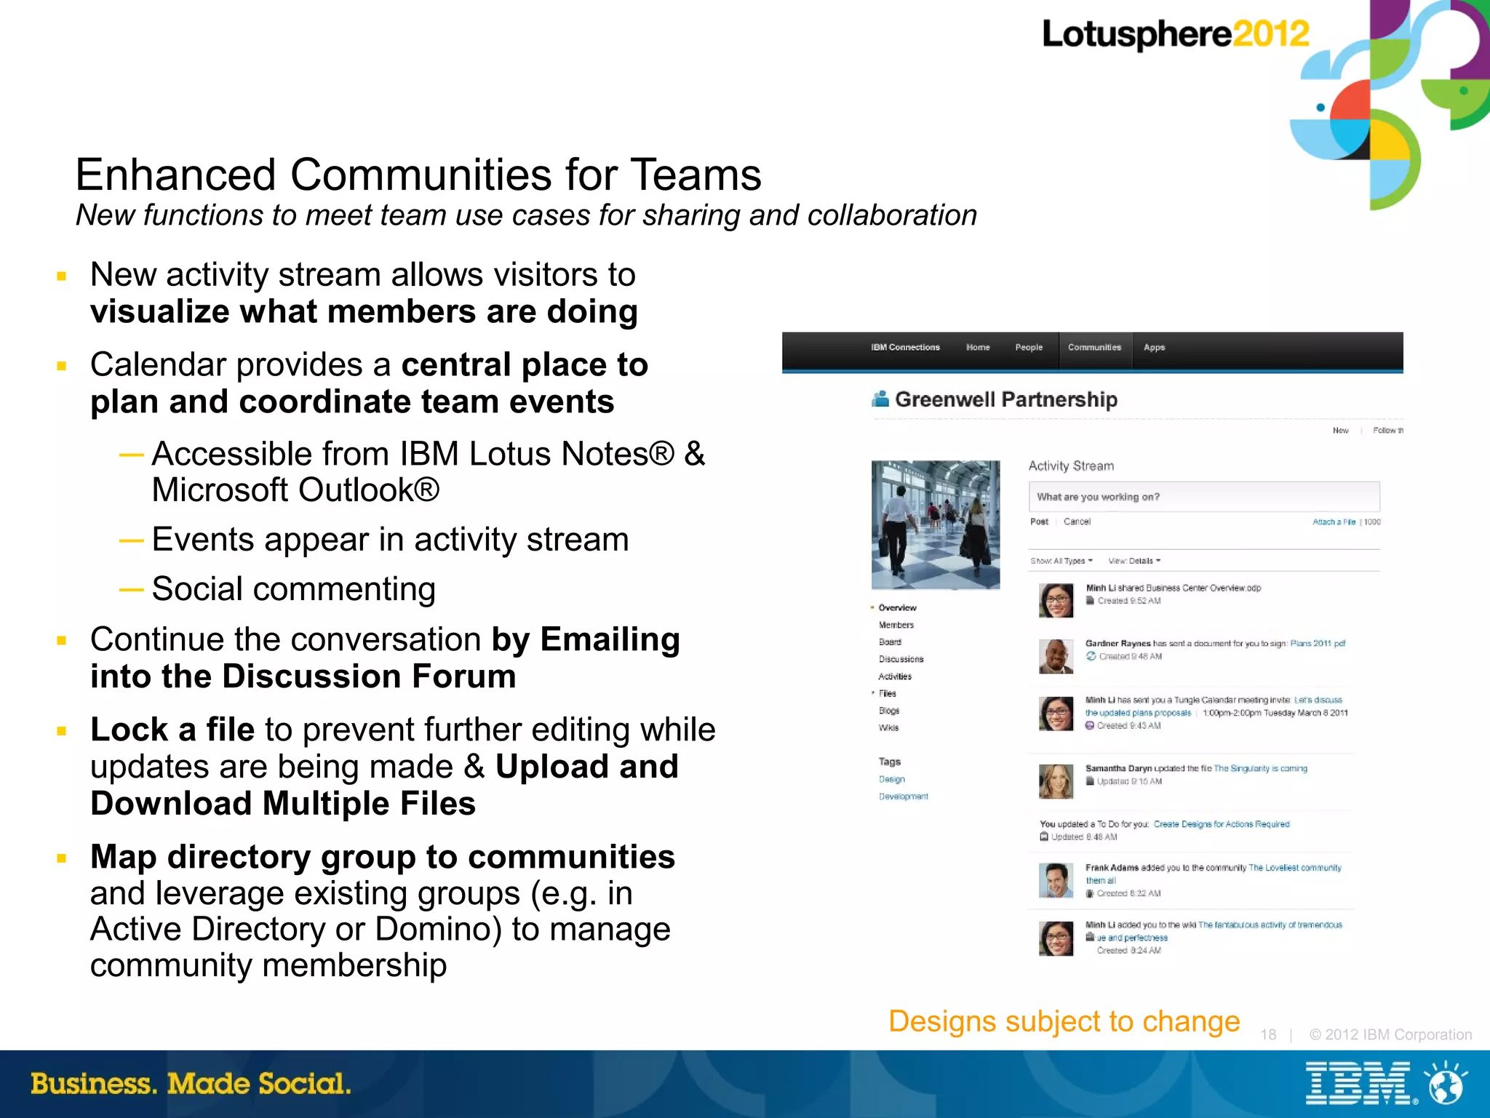This screenshot has height=1118, width=1490.
Task: Click the Attach a File link
Action: 1334,522
